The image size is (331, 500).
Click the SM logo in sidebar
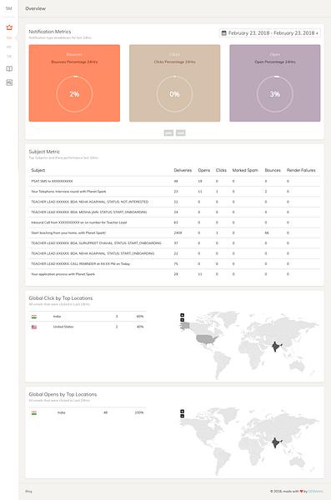point(9,8)
